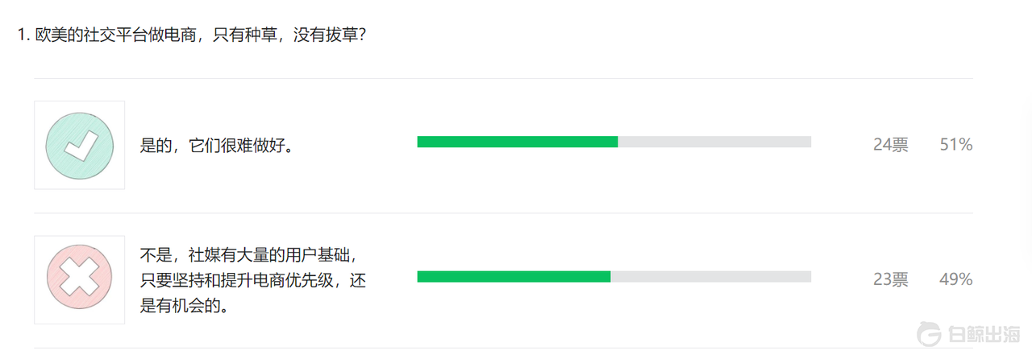Screen dimensions: 1032x359
Task: Click the red X icon
Action: pos(79,280)
